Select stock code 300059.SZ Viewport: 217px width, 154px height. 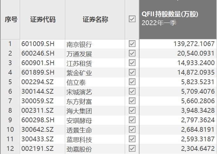click(x=38, y=101)
